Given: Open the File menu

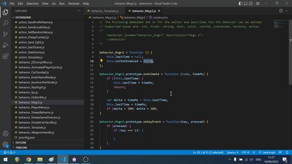Looking at the screenshot, I should [x=12, y=4].
